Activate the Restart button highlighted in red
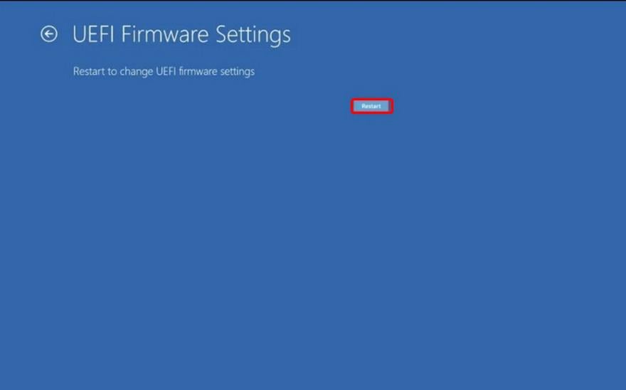626x390 pixels. pos(371,106)
